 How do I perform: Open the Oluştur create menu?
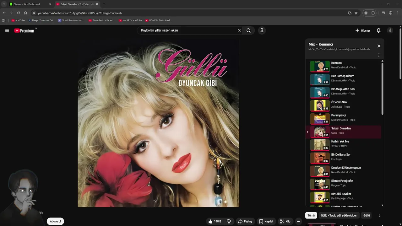pos(362,30)
